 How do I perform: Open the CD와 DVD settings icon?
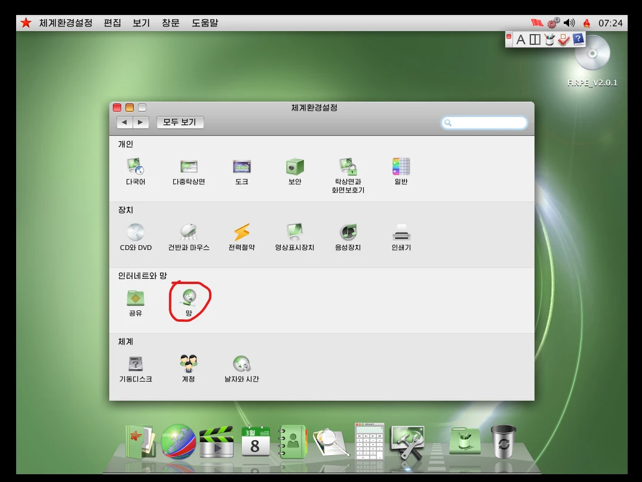pyautogui.click(x=136, y=233)
